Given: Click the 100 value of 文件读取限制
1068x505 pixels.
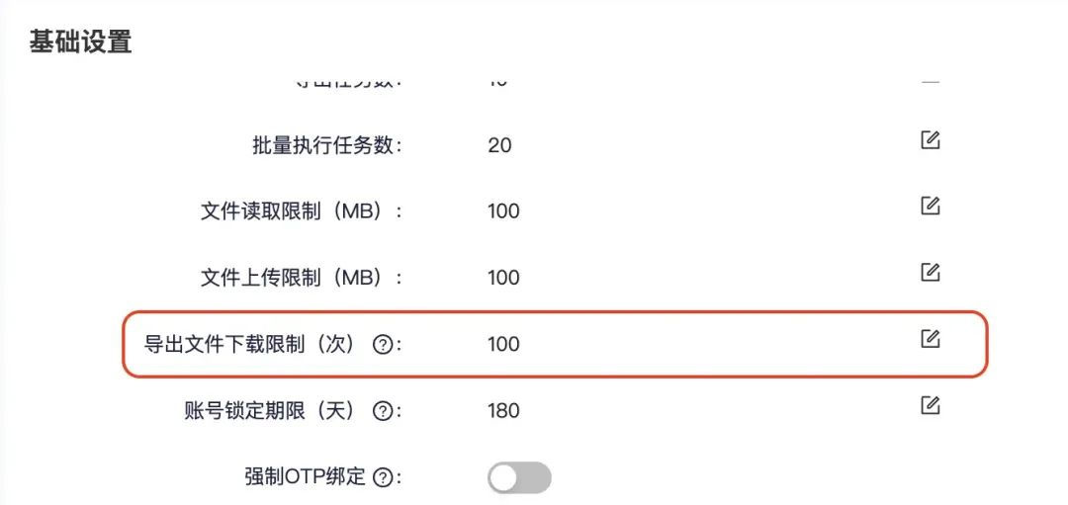Looking at the screenshot, I should [x=503, y=211].
